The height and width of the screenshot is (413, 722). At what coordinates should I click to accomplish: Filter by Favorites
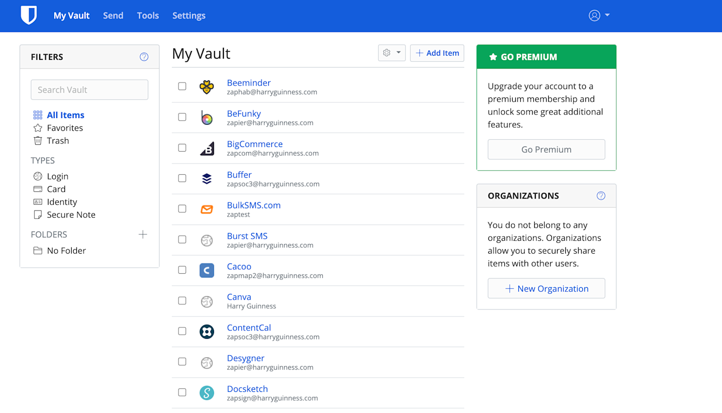pyautogui.click(x=65, y=128)
